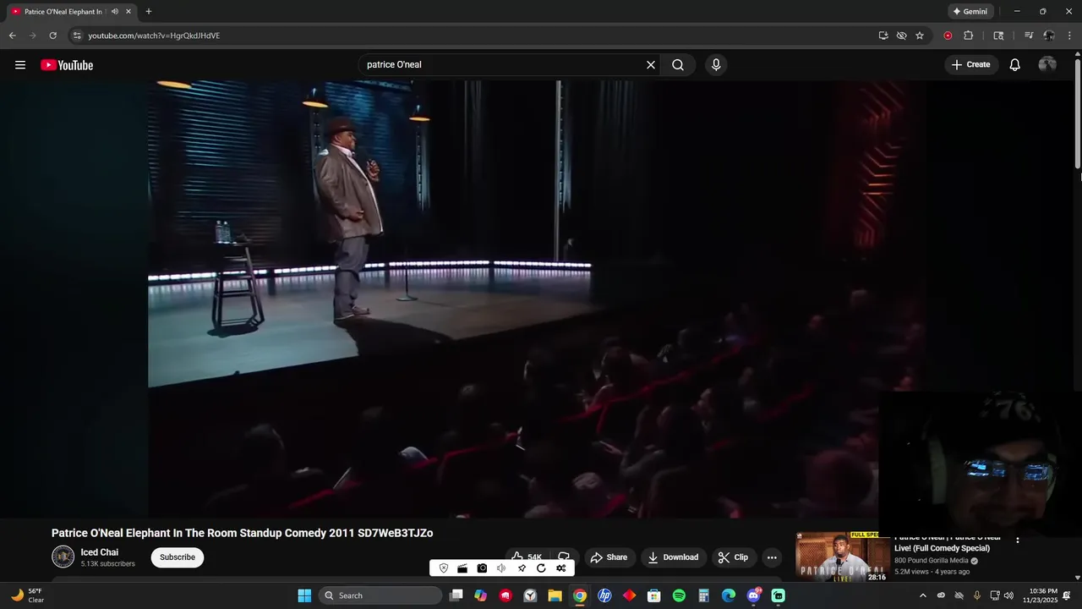Viewport: 1082px width, 609px height.
Task: Clear the search box text with X
Action: (651, 65)
